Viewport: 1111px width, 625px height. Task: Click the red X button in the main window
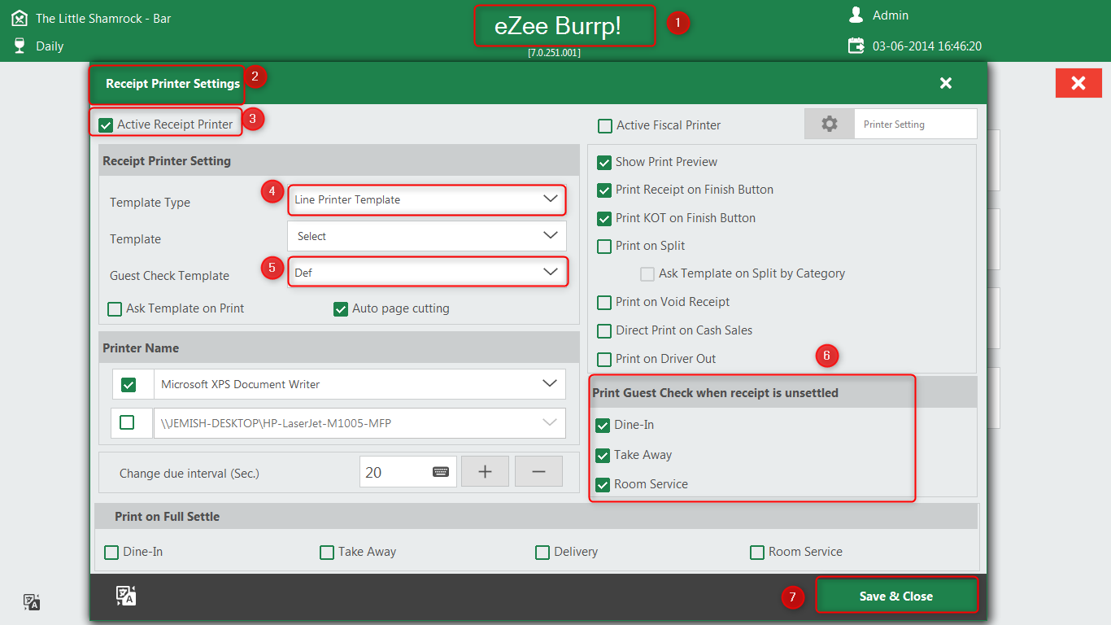coord(1078,83)
